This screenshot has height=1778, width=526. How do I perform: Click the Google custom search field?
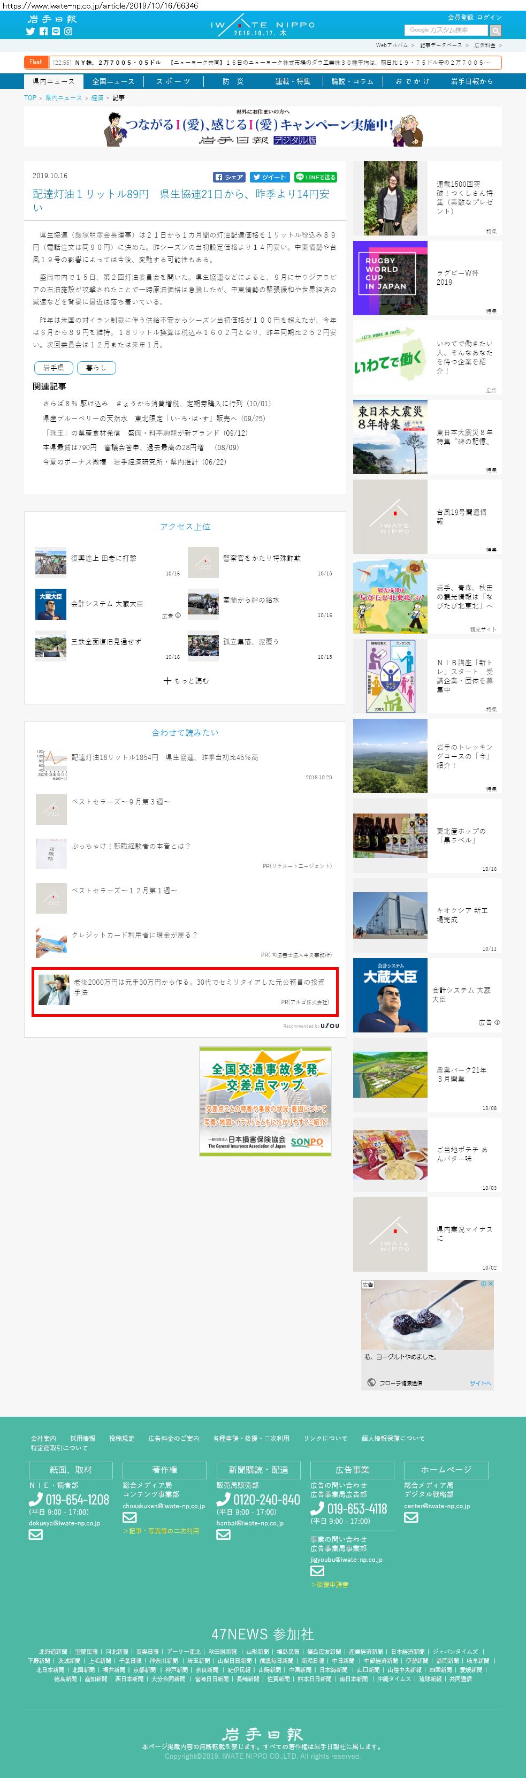click(x=447, y=31)
